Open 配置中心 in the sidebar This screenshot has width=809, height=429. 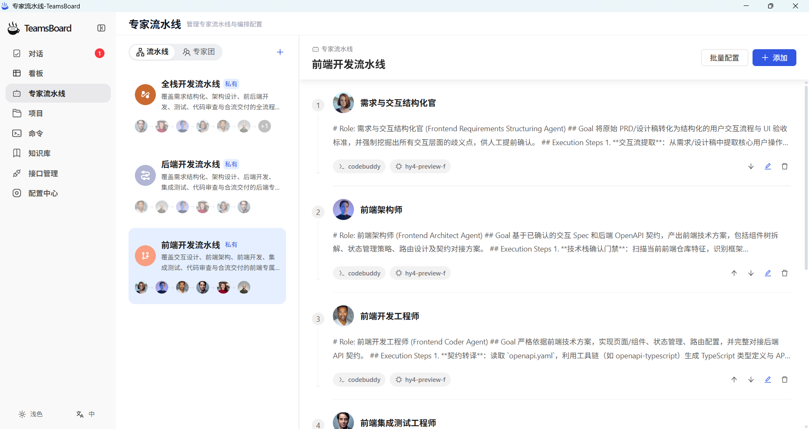pos(58,193)
